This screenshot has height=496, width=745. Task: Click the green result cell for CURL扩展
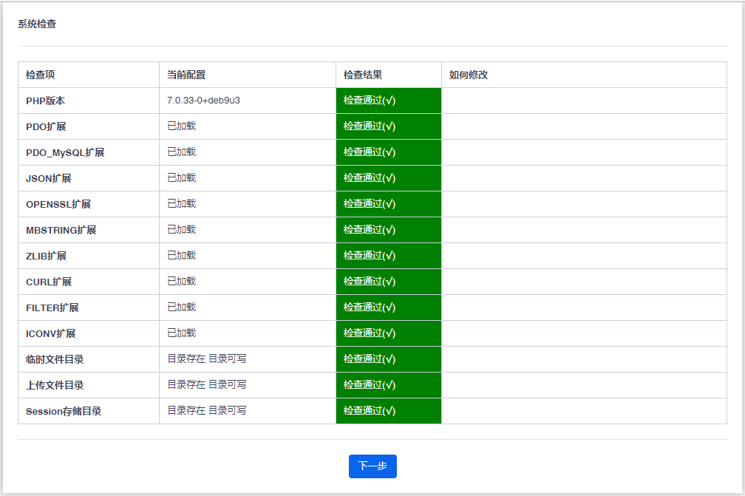pyautogui.click(x=388, y=282)
